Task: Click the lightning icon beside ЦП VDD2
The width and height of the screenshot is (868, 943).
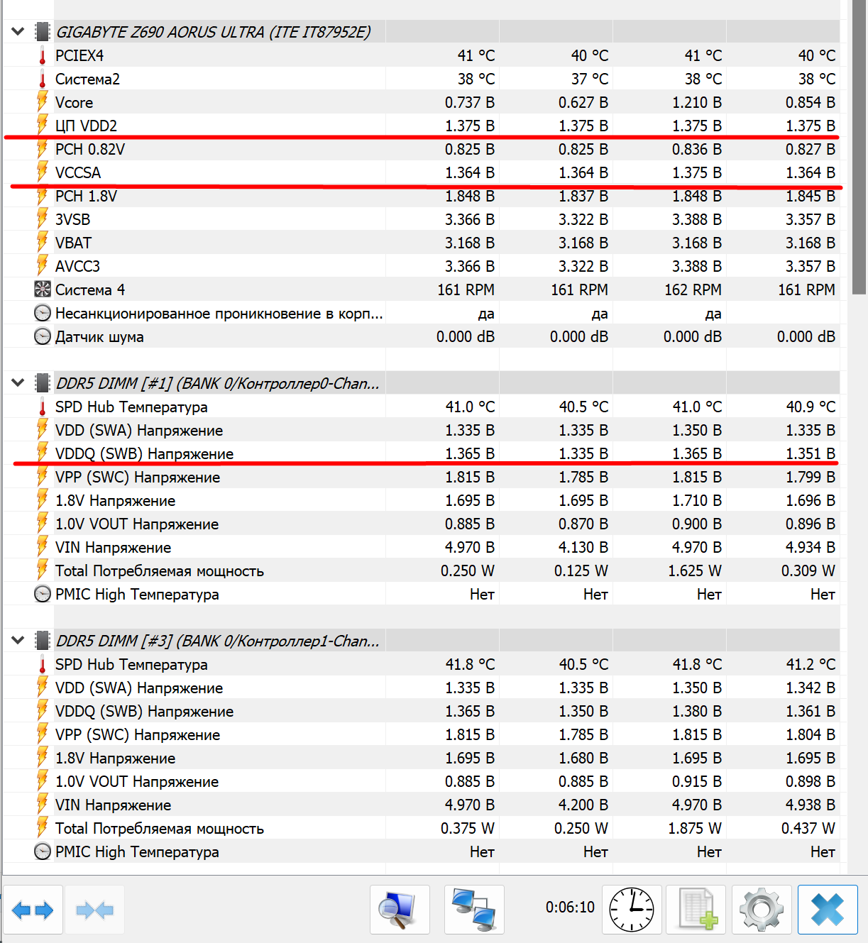Action: [x=43, y=126]
